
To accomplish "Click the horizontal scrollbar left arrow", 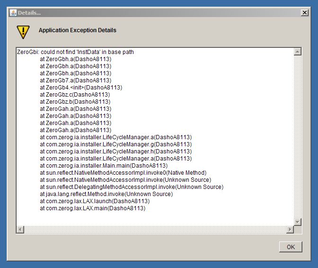I will pos(20,230).
